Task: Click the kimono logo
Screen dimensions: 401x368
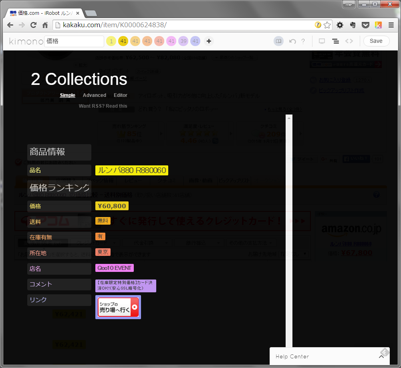Action: [x=26, y=41]
